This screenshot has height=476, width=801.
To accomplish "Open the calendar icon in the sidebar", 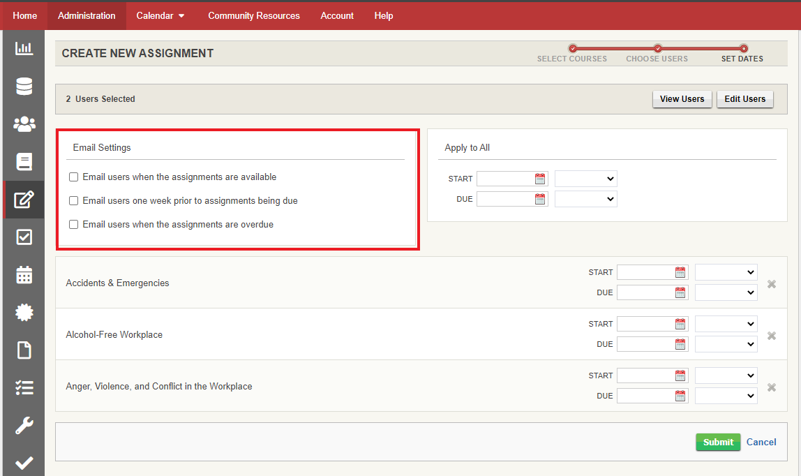I will (x=23, y=274).
